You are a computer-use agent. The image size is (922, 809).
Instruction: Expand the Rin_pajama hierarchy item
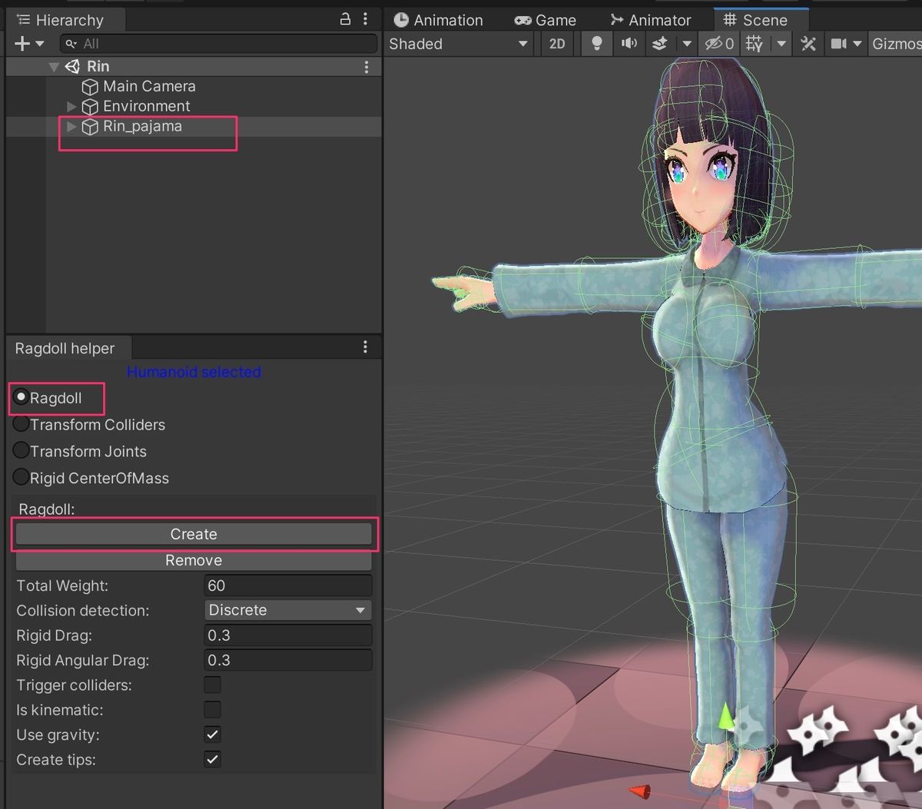(71, 127)
